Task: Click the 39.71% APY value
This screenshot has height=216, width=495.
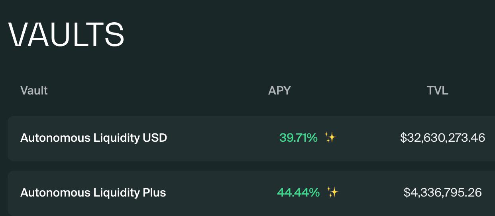Action: point(299,138)
